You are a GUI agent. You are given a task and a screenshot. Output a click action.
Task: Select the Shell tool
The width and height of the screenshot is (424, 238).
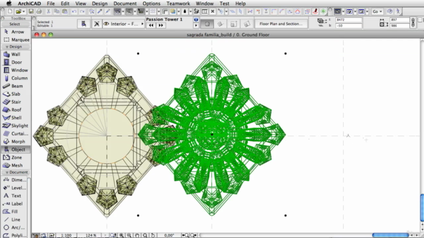pos(16,118)
